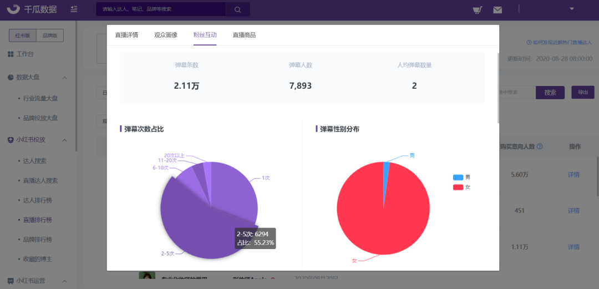The image size is (599, 289).
Task: Open 直播排行榜 menu item
Action: click(x=38, y=220)
